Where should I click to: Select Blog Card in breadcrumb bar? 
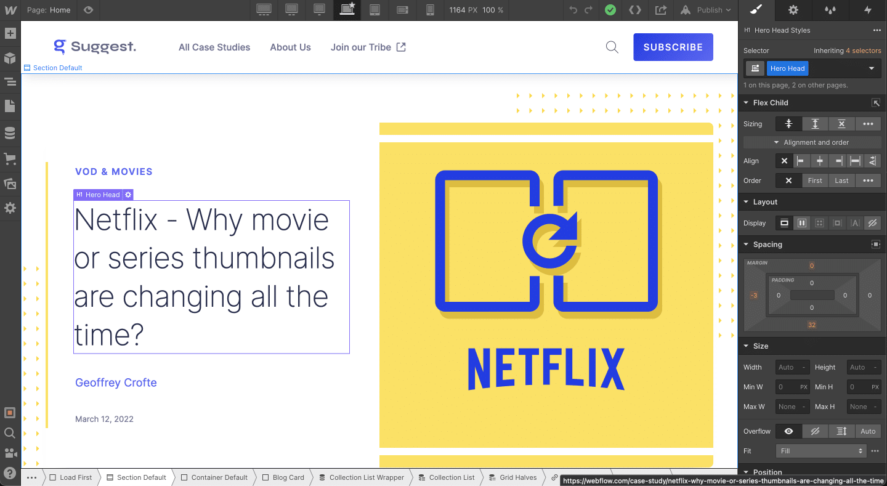[x=283, y=477]
